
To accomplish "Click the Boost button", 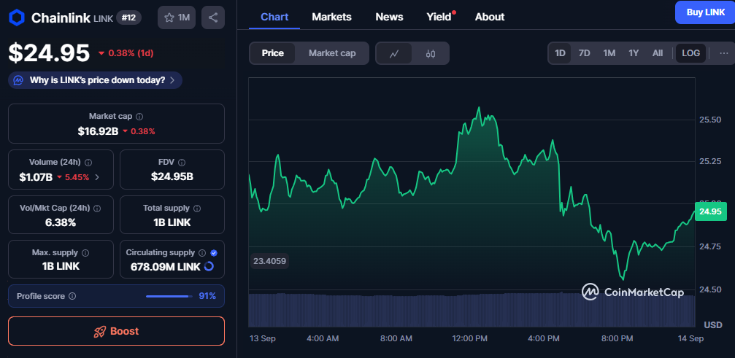I will coord(116,331).
